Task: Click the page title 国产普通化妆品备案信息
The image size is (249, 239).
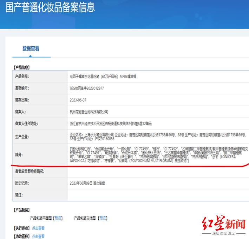Action: click(50, 8)
